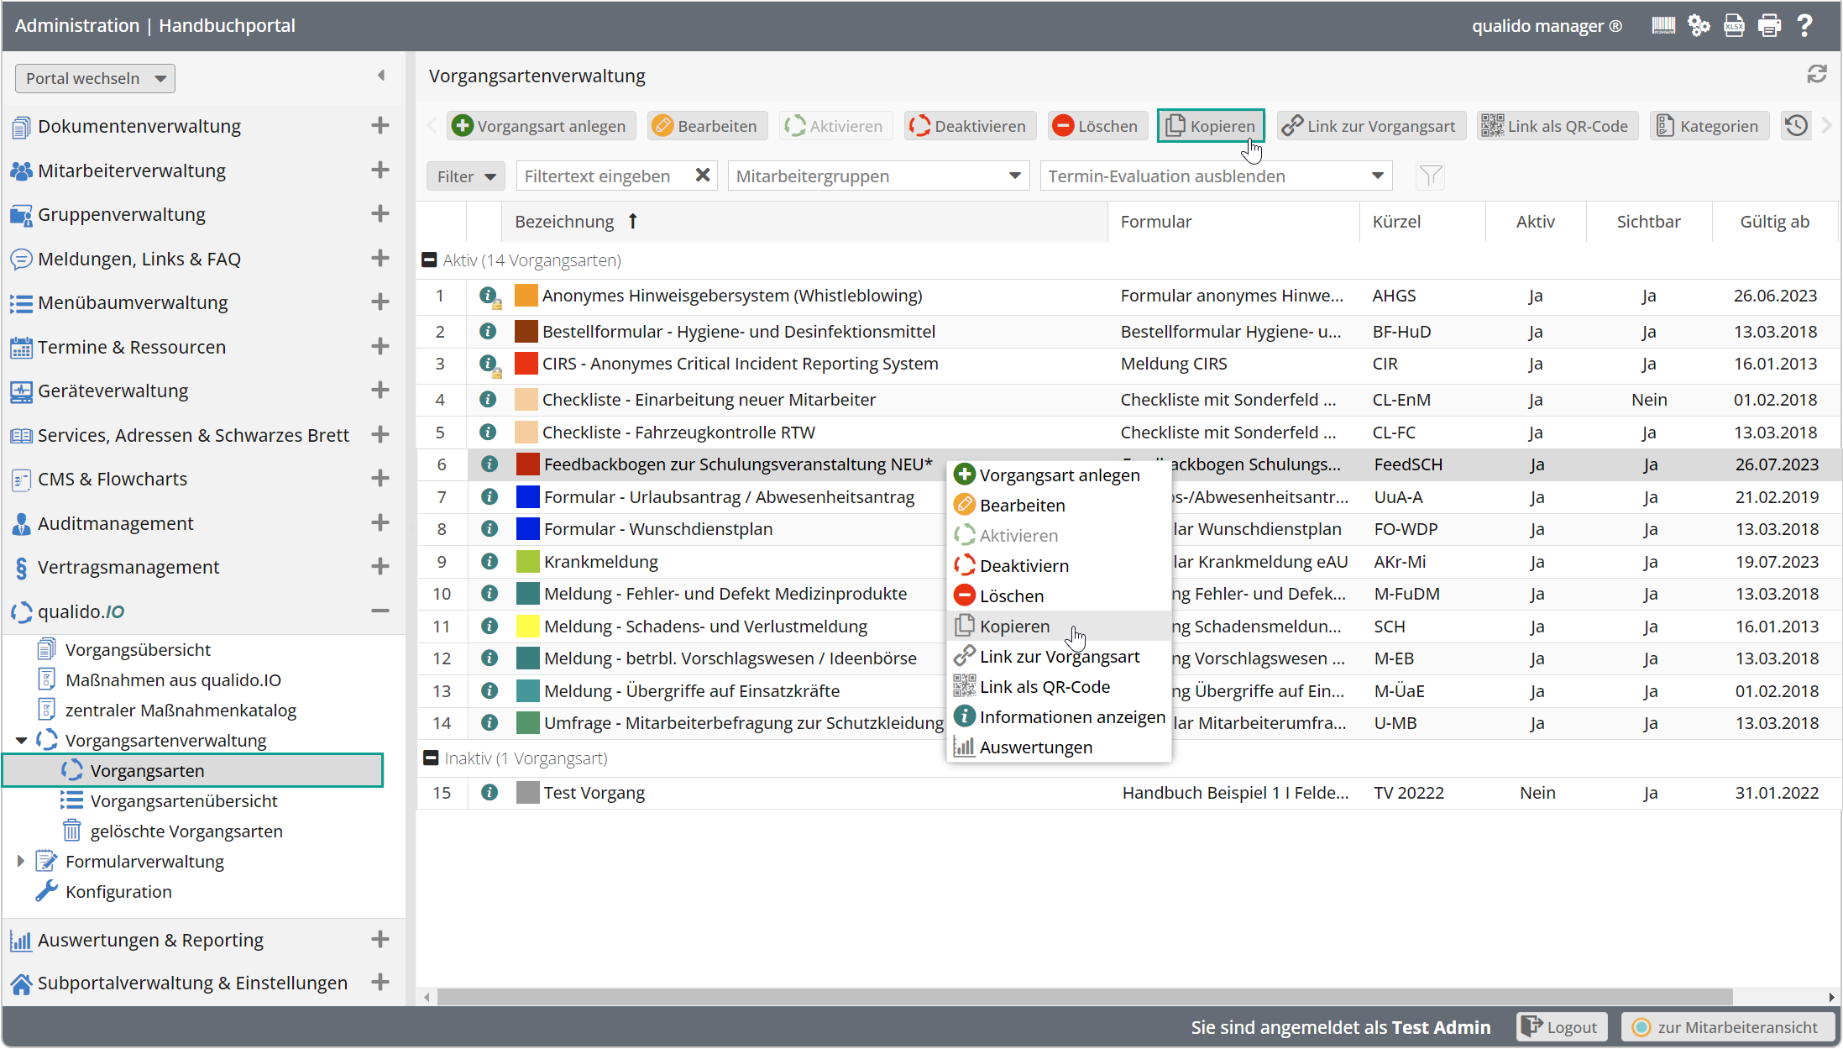Select the Formular - Wunschdienstplan row
The image size is (1843, 1049).
(x=1128, y=529)
